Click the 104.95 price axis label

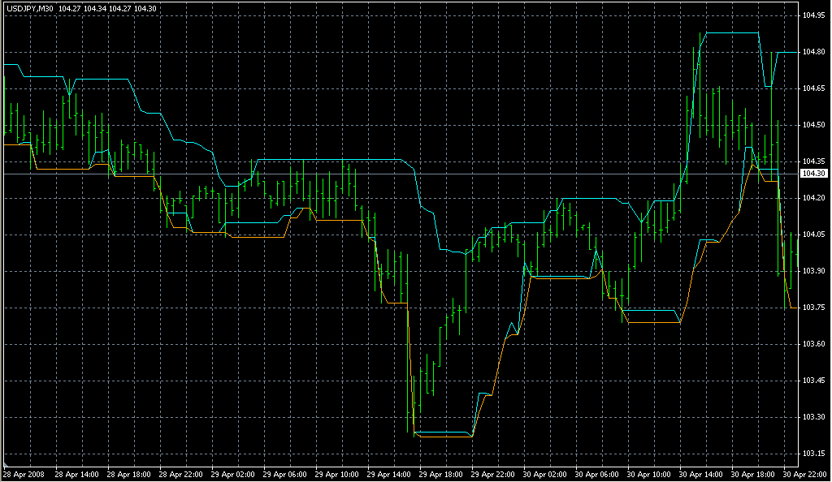point(813,15)
